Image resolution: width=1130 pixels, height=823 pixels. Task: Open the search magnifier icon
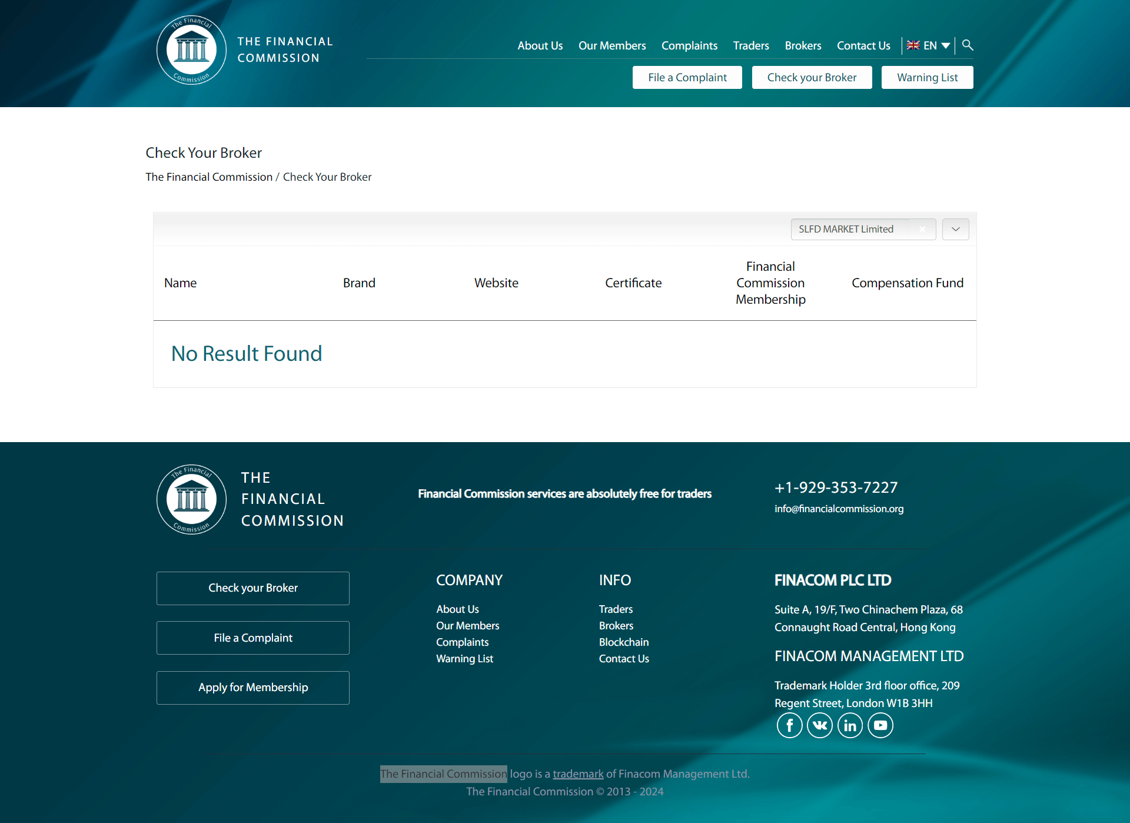[x=968, y=45]
